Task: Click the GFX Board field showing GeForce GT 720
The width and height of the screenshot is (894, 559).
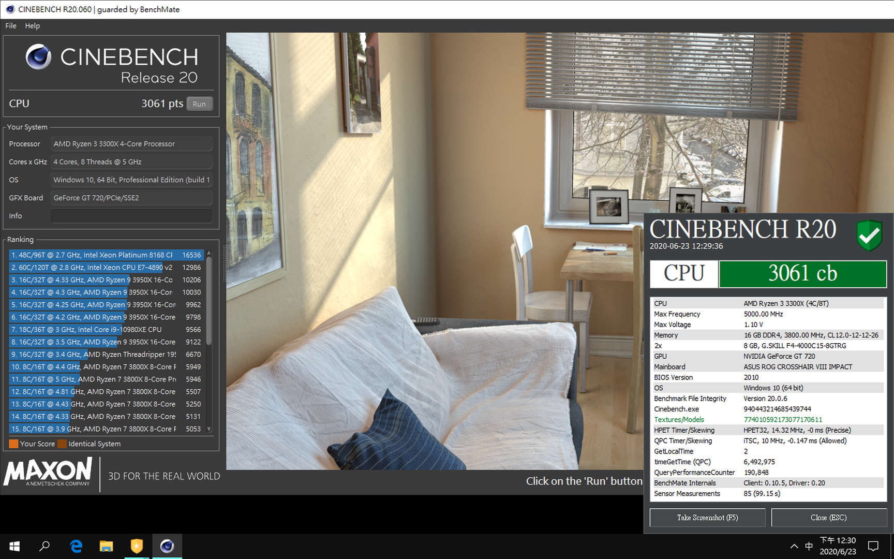Action: coord(131,198)
